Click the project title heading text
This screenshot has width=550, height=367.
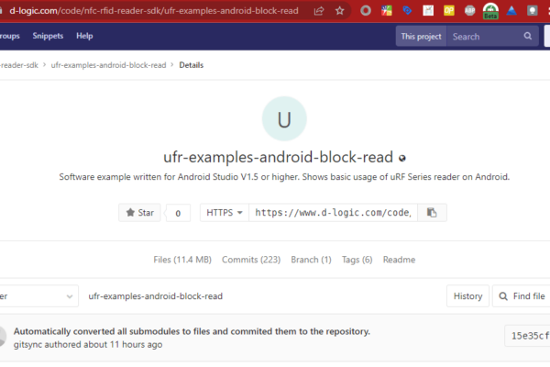pyautogui.click(x=278, y=157)
